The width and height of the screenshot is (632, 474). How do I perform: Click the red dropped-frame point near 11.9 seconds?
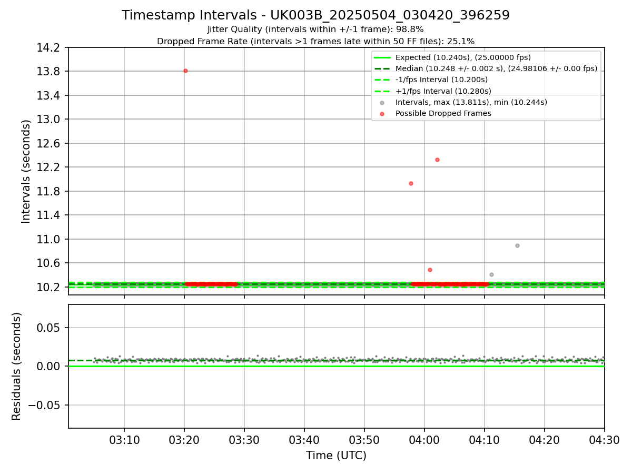pos(411,183)
